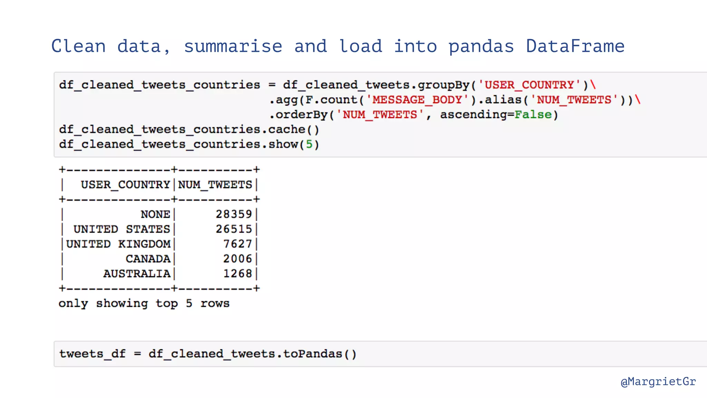Click the 'USER_COUNTRY' string in the groupBy call
Viewport: 707px width, 398px height.
coord(529,85)
